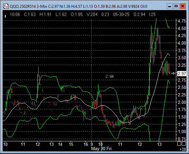189x154 pixels.
Task: Click the 3.50 price scale label
Action: coord(182,58)
